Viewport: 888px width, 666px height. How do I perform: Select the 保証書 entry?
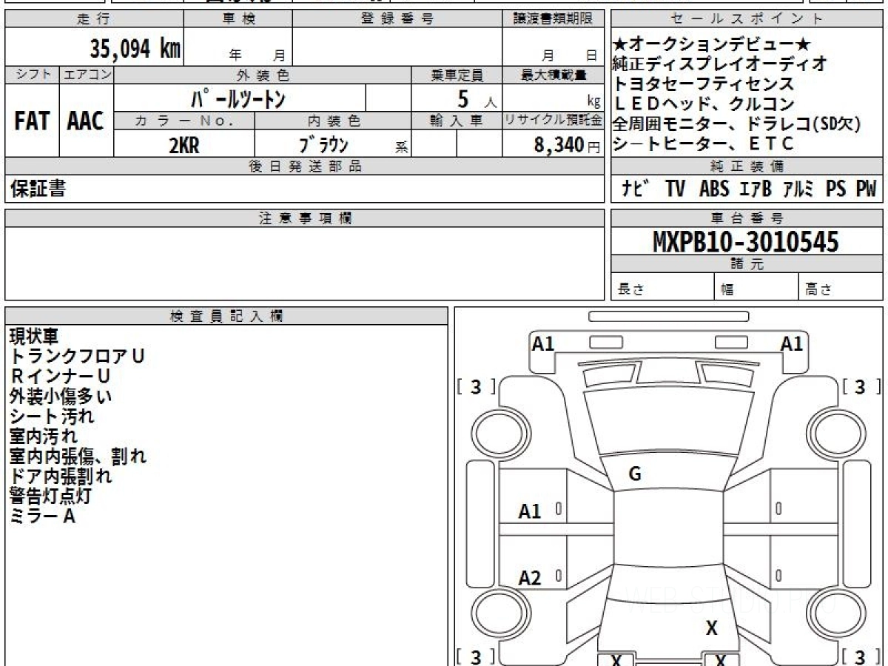point(38,189)
